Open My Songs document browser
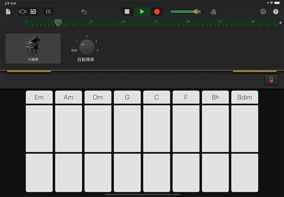284x197 pixels. coord(8,11)
